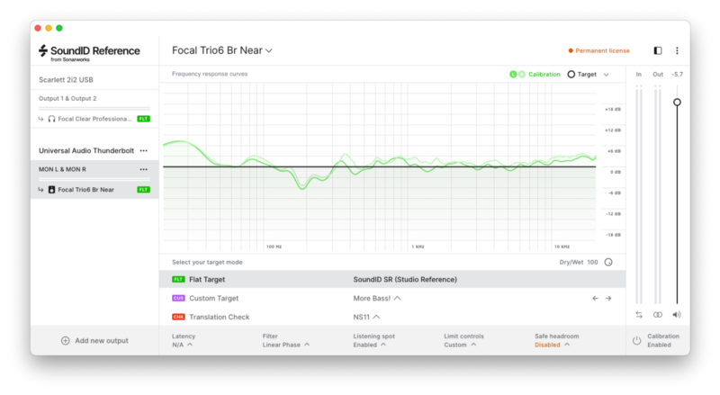This screenshot has width=720, height=395.
Task: Click Add new output
Action: click(x=94, y=341)
